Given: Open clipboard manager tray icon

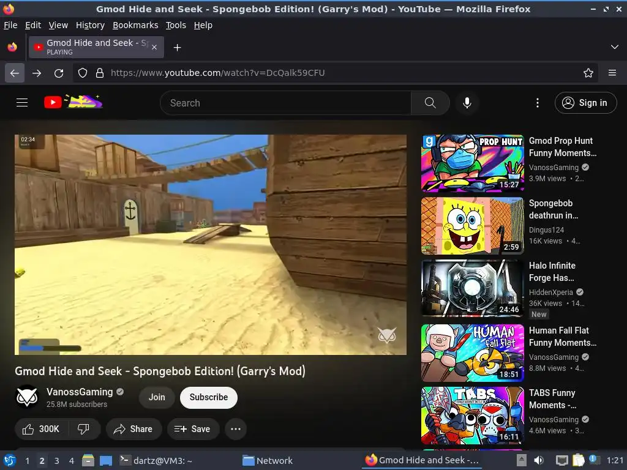Looking at the screenshot, I should pyautogui.click(x=578, y=460).
